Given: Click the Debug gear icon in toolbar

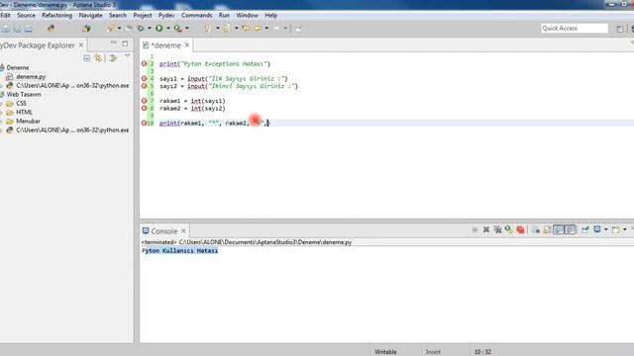Looking at the screenshot, I should (x=141, y=29).
